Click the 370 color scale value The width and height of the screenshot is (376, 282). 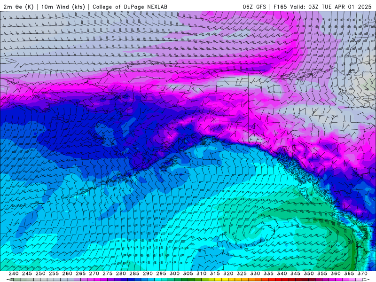pos(362,274)
